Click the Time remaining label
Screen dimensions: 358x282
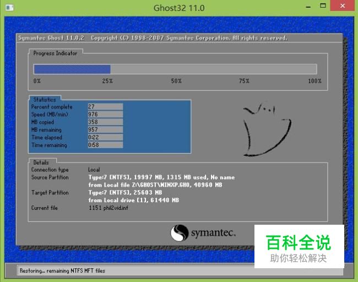click(50, 145)
